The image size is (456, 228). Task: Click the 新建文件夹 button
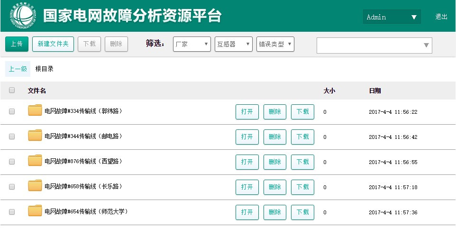[53, 44]
